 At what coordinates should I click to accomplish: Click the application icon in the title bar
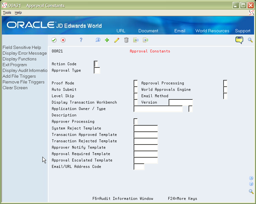(4, 5)
